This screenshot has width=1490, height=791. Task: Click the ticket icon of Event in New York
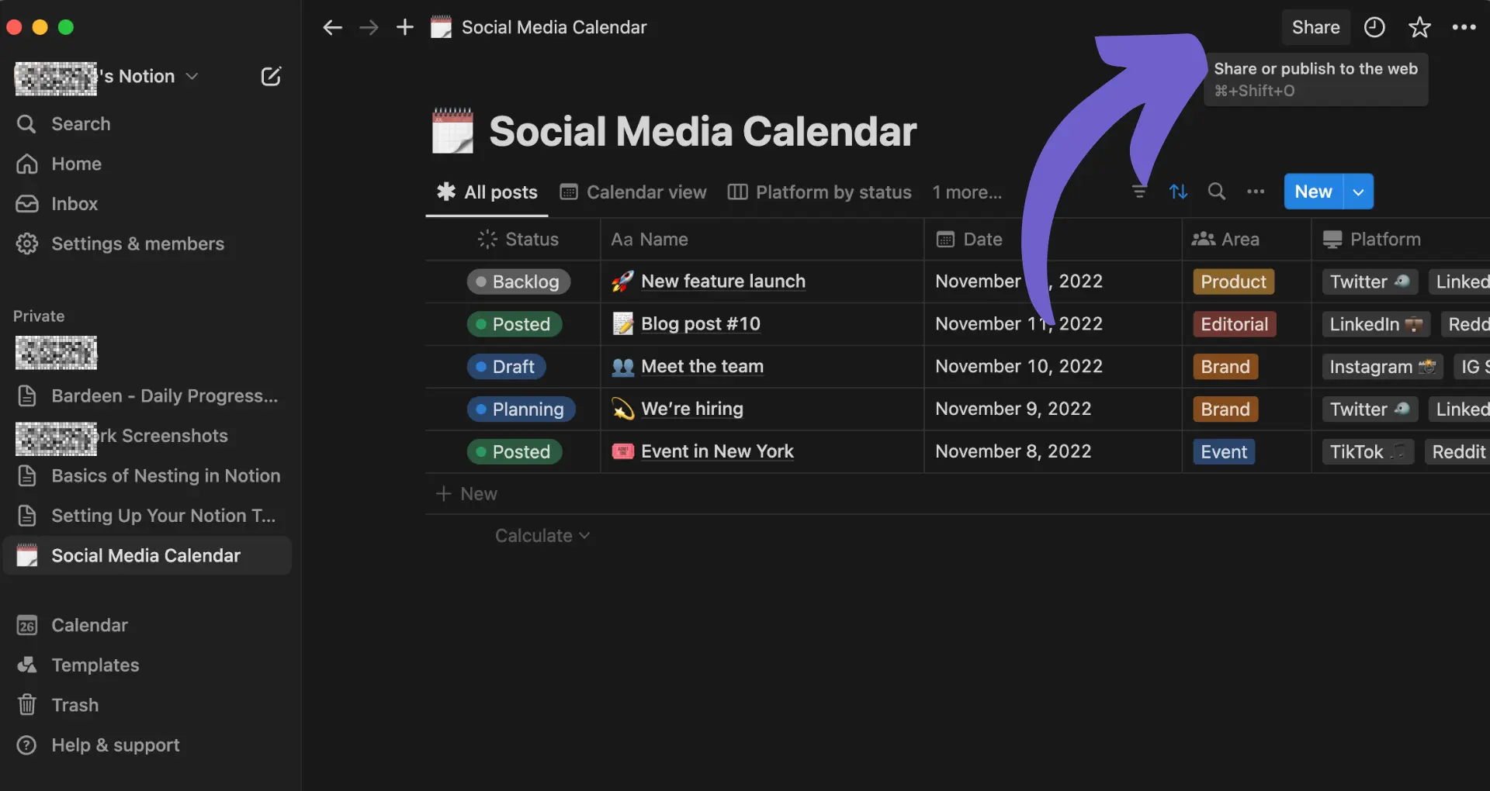pos(622,451)
